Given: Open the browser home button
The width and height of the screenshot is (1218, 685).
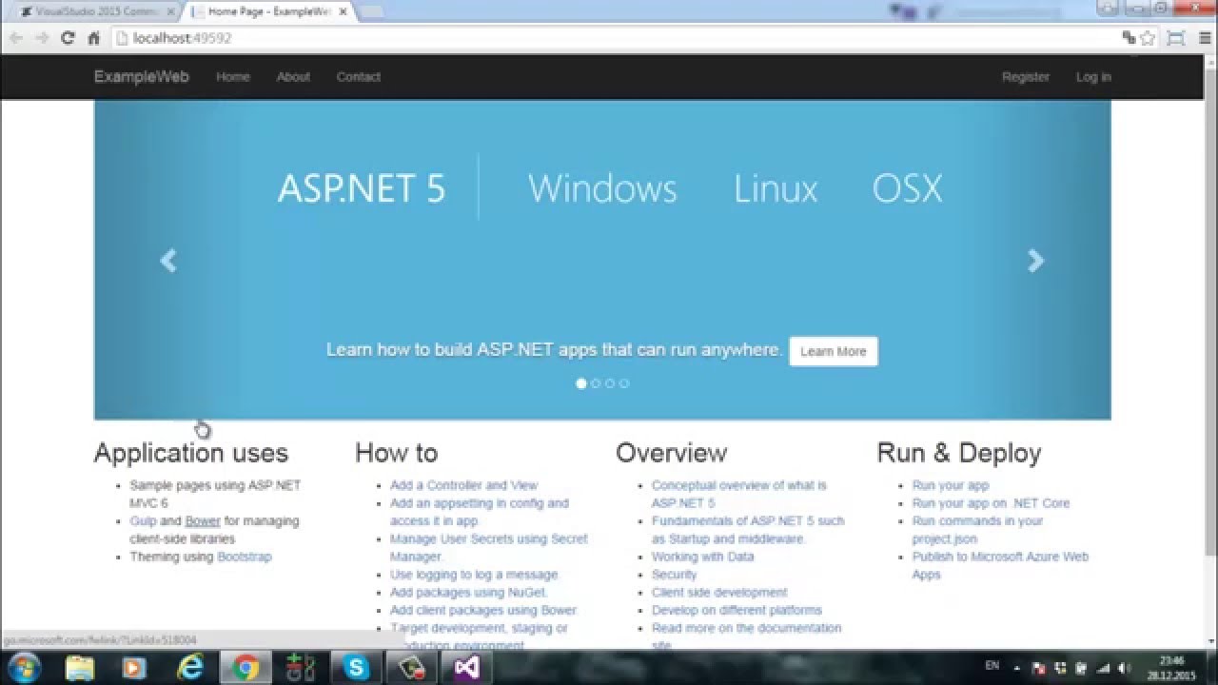Looking at the screenshot, I should coord(93,38).
